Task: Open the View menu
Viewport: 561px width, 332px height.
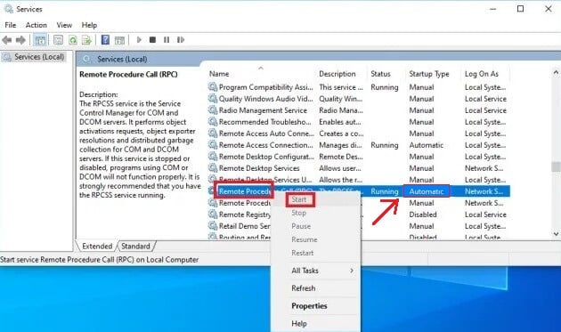Action: click(64, 25)
